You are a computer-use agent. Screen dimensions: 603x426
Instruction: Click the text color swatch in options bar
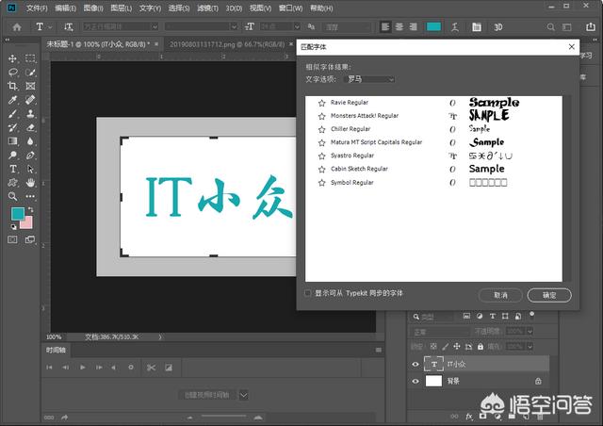pyautogui.click(x=433, y=26)
